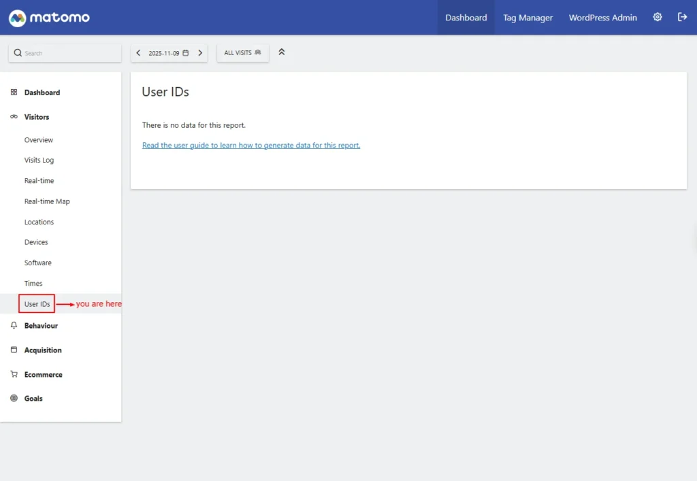Go to next date with right arrow
This screenshot has width=697, height=481.
tap(200, 53)
